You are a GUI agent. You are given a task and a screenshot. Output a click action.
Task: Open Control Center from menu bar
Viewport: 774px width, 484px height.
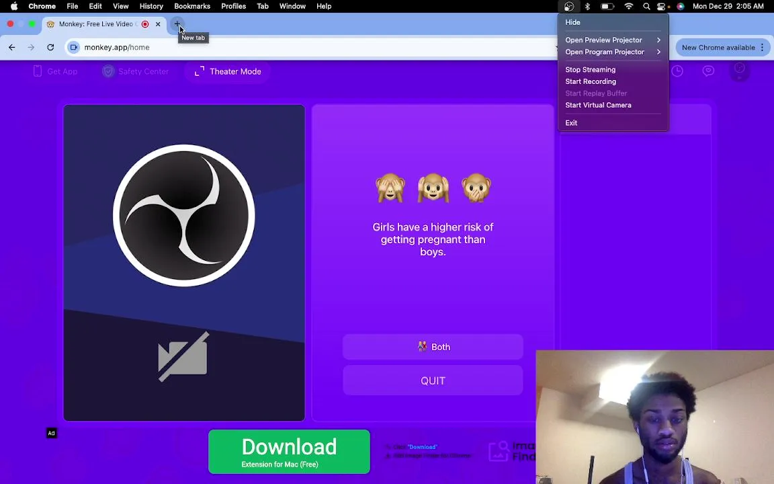coord(661,7)
